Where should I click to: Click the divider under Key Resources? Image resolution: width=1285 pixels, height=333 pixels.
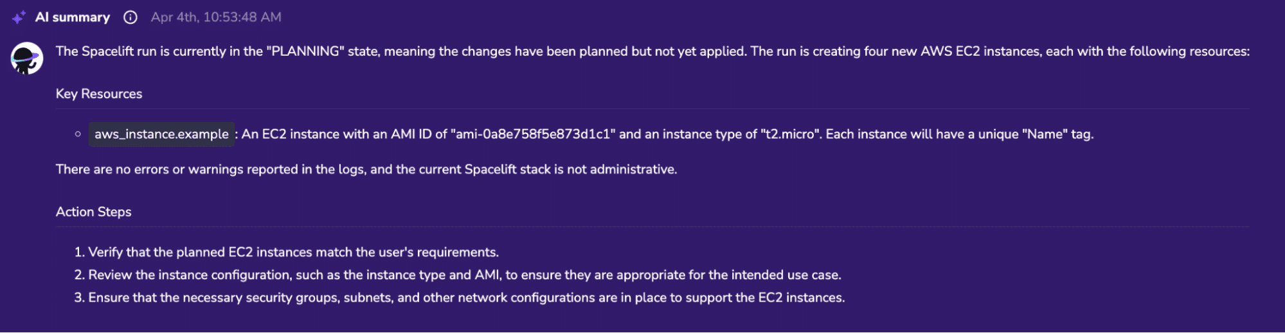click(x=652, y=108)
